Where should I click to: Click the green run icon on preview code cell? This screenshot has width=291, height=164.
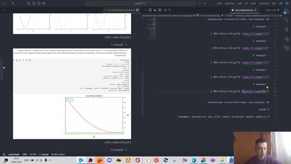click(30, 60)
